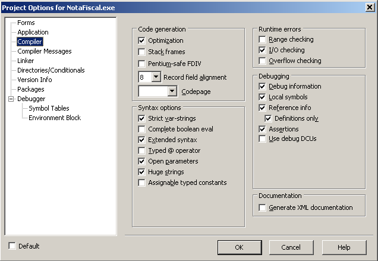Open the Version Info page
The image size is (378, 261).
(x=34, y=80)
